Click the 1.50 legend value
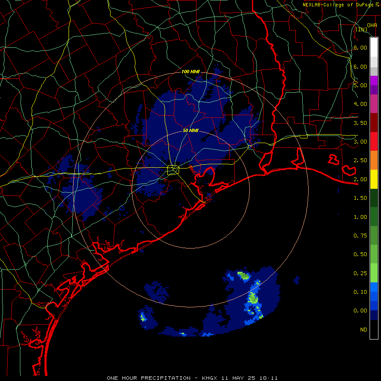The image size is (381, 381). (360, 198)
